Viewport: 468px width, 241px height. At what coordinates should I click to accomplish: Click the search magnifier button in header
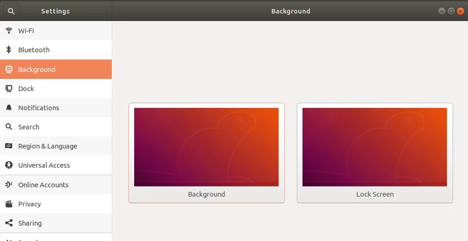[11, 11]
